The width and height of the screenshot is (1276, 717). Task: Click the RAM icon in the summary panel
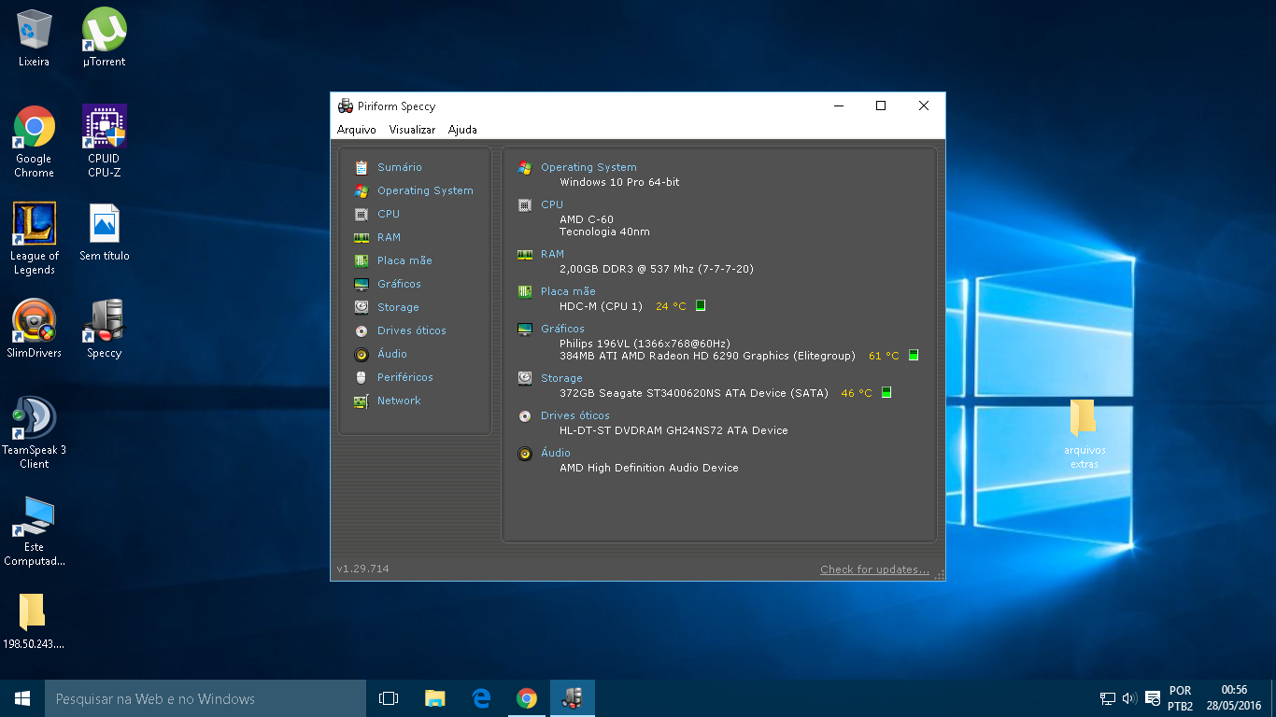[x=525, y=254]
